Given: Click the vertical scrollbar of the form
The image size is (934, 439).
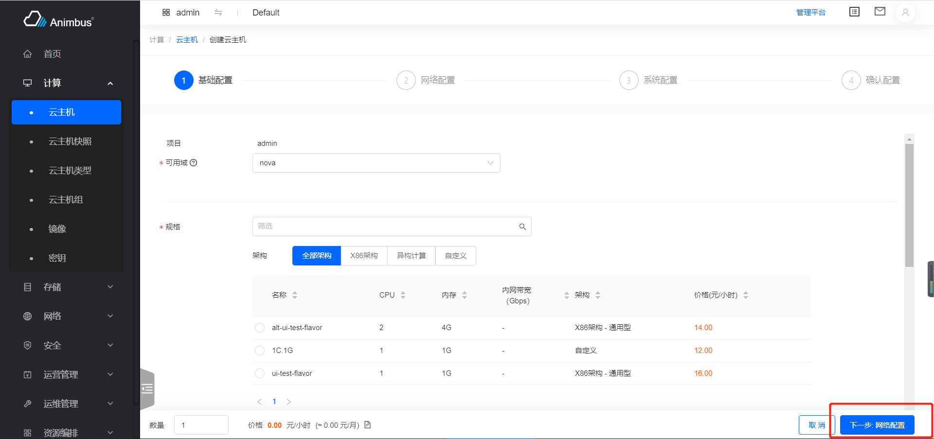Looking at the screenshot, I should click(909, 204).
